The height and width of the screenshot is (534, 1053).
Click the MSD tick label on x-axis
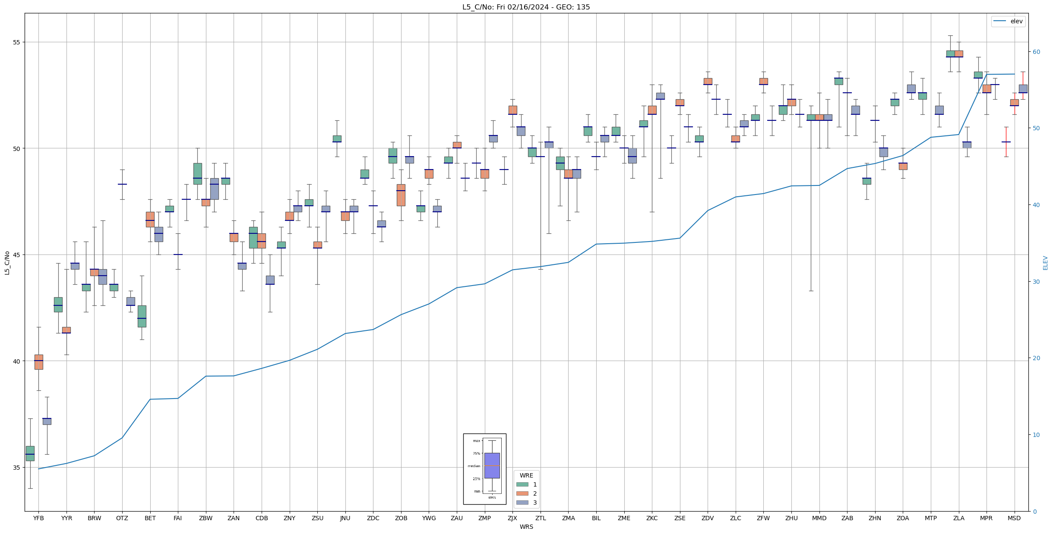click(1014, 518)
